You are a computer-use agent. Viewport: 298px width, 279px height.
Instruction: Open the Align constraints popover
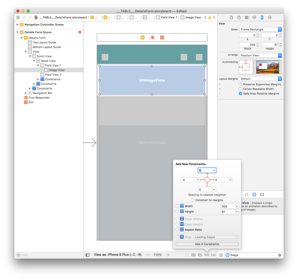(x=200, y=255)
